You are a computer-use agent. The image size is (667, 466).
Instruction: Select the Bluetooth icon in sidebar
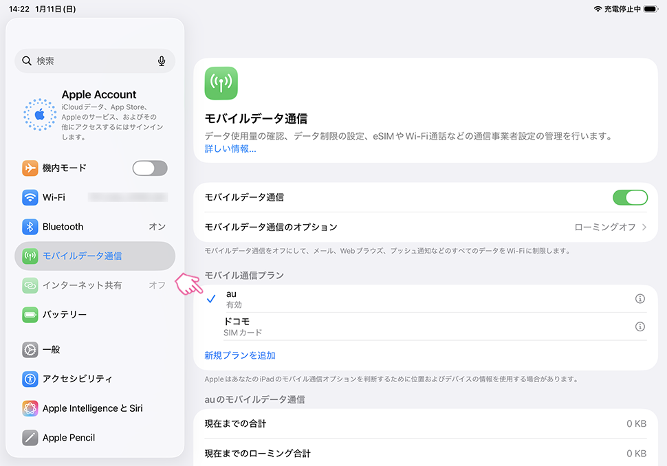click(x=30, y=227)
